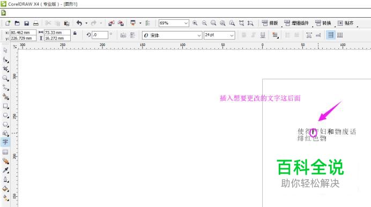The width and height of the screenshot is (371, 207).
Task: Click the options list icon beside launcher
Action: point(147,23)
